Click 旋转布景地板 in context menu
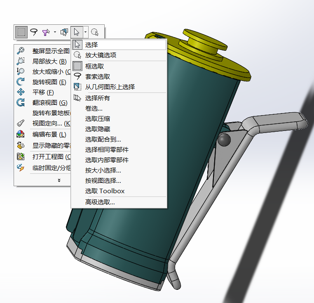This screenshot has height=303, width=314. [x=52, y=113]
